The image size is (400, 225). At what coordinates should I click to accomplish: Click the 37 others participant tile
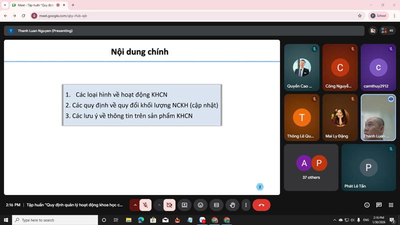311,167
